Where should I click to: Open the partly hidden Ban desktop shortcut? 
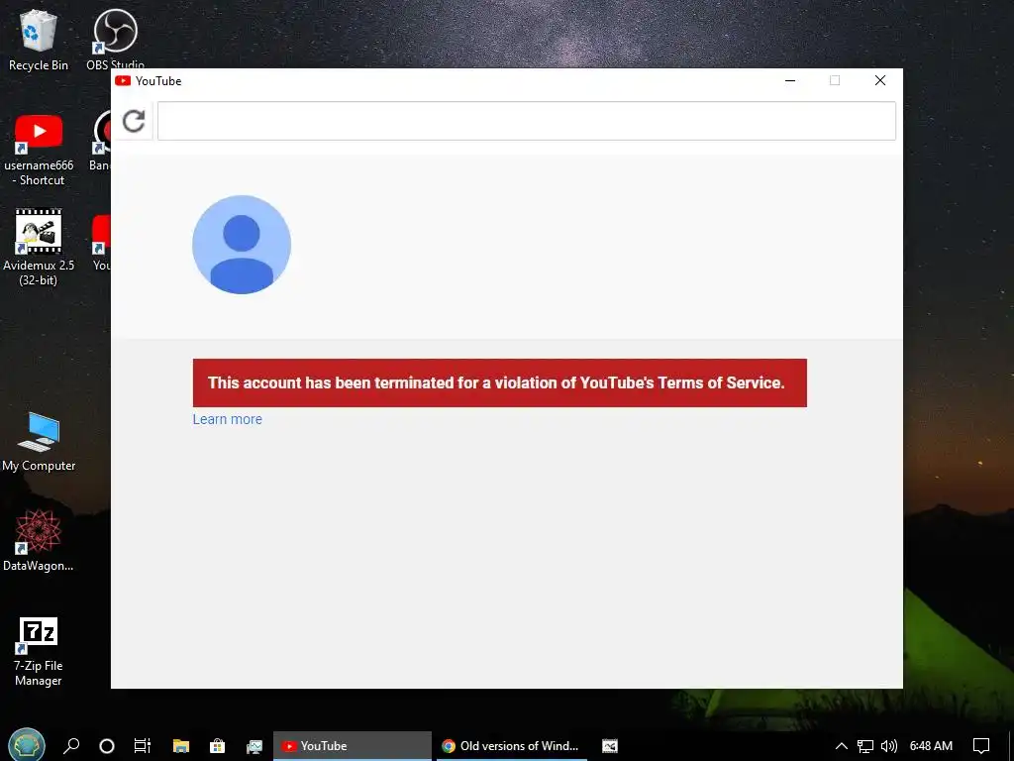[x=100, y=141]
